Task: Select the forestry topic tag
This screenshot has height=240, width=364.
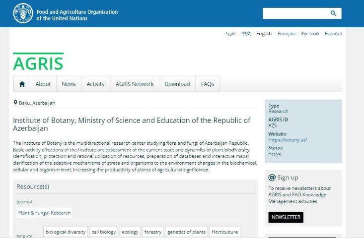Action: coord(153,232)
